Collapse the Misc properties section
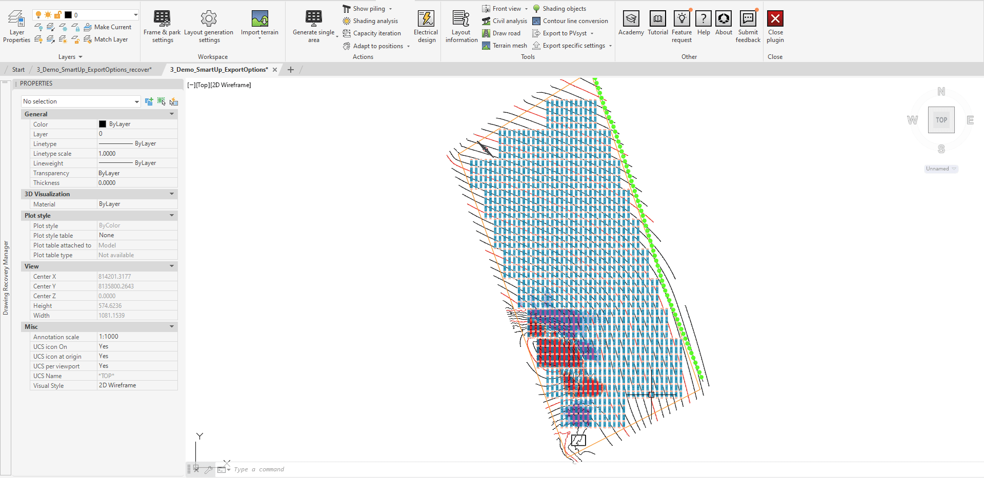Screen dimensions: 984x478 pos(171,326)
